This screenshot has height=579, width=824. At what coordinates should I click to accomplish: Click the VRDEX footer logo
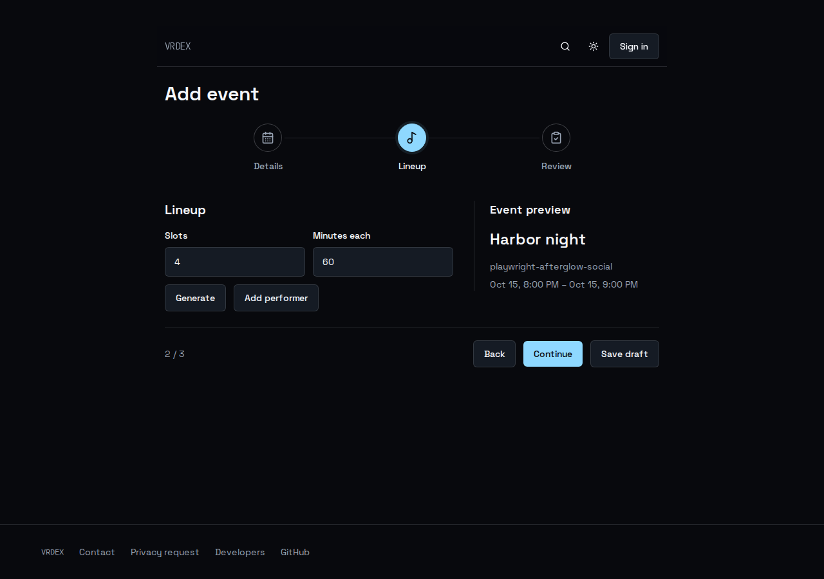[x=52, y=552]
